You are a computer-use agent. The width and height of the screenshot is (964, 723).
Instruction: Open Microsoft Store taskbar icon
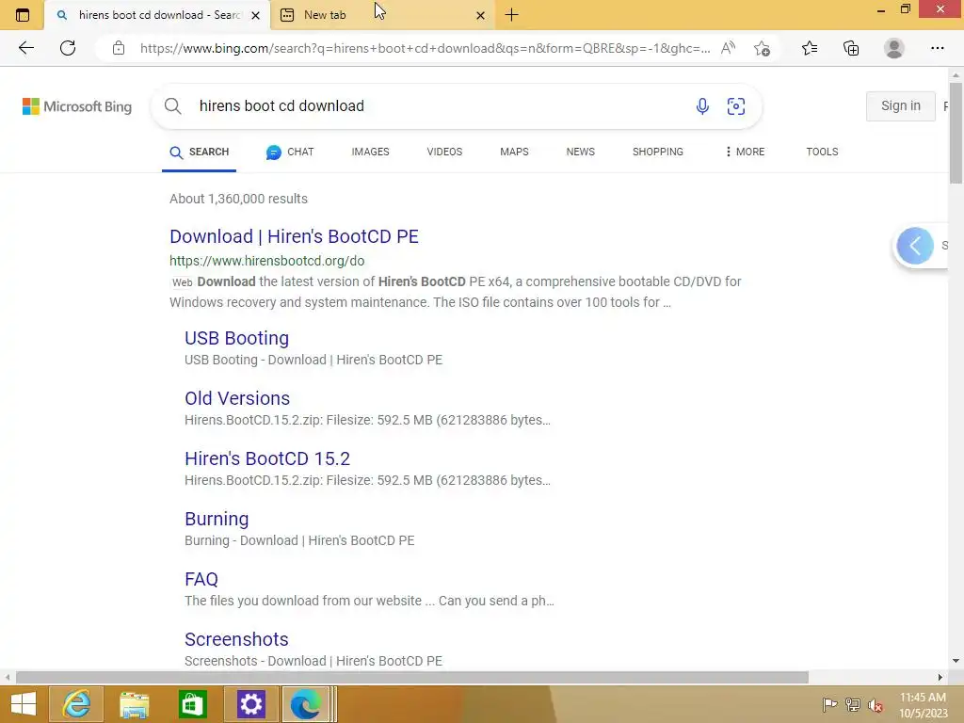(192, 704)
